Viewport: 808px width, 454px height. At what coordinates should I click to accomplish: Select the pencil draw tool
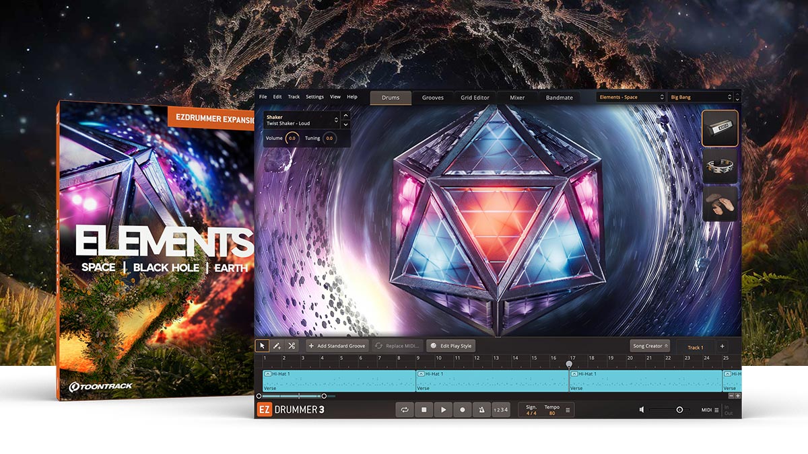(277, 346)
